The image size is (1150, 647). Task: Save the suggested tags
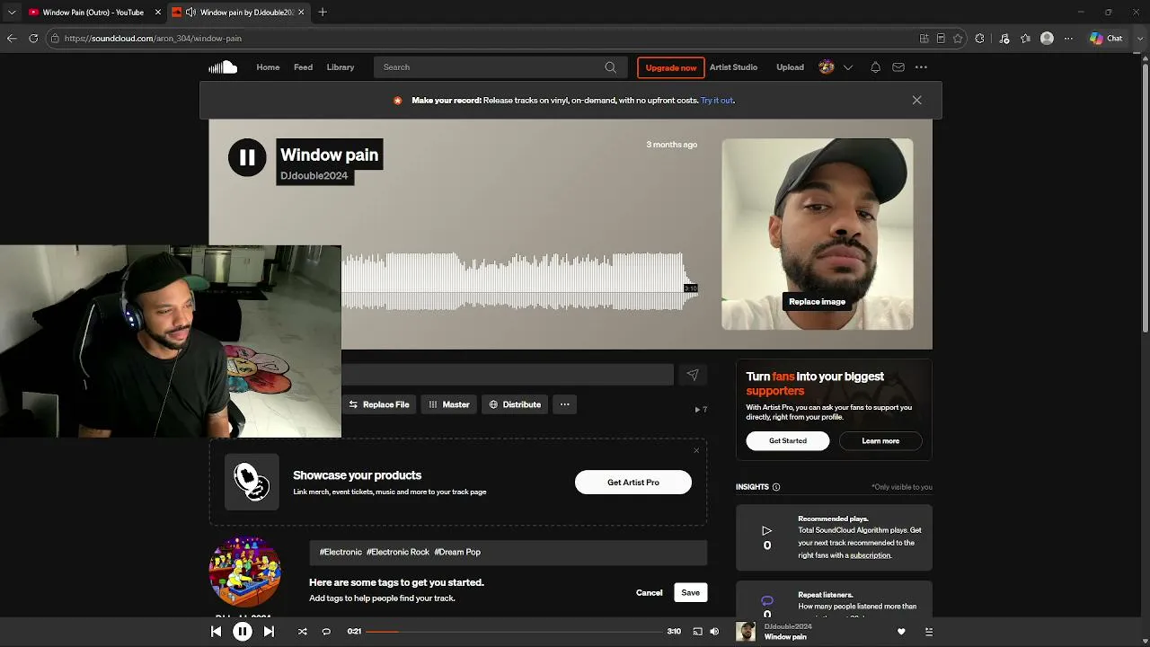(690, 593)
